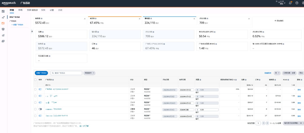304x133 pixels.
Task: Expand 详情 on the paused $28.44 row
Action: [133, 112]
